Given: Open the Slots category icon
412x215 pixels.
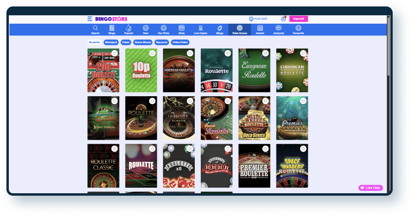Looking at the screenshot, I should (181, 28).
